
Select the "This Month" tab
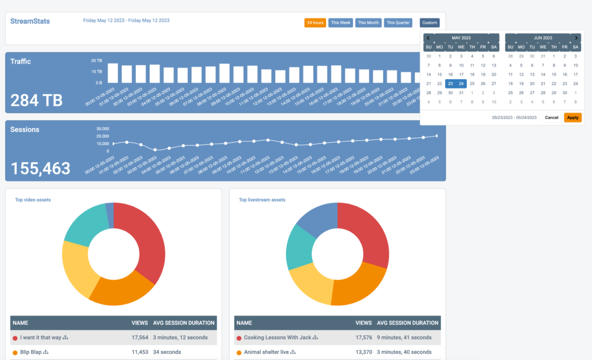click(x=368, y=23)
